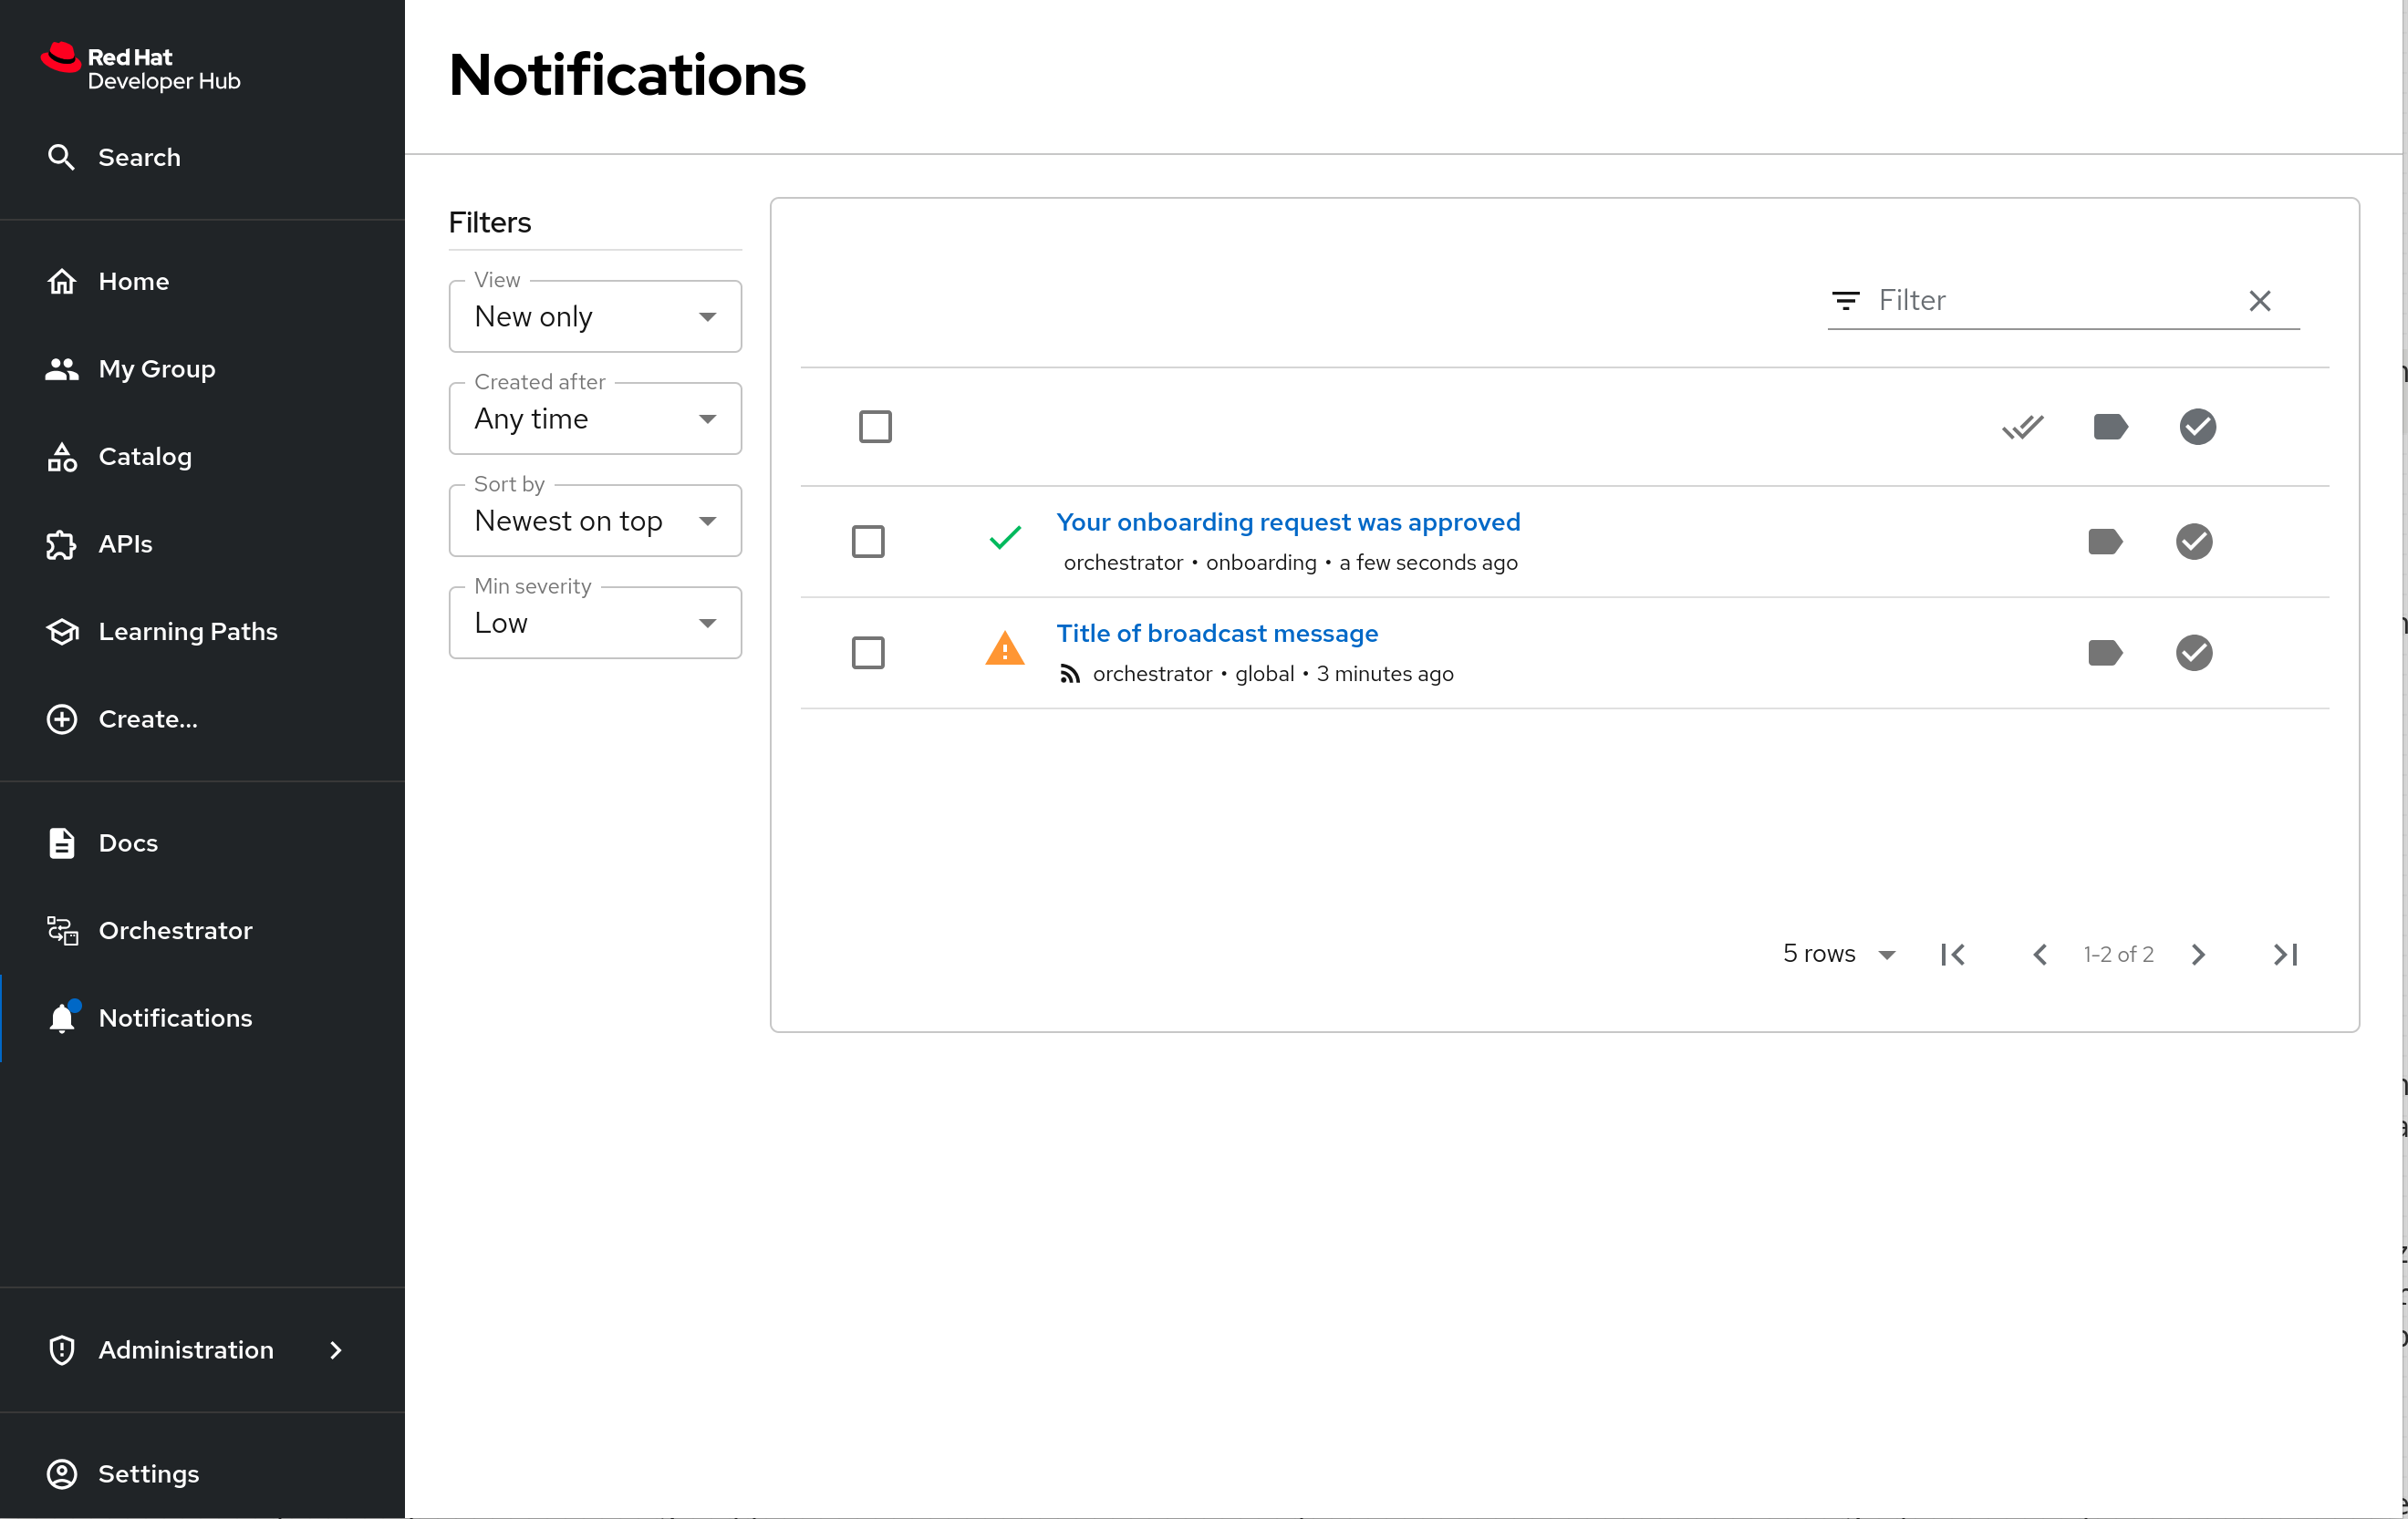Click the save-selected tag icon in table header

[2110, 427]
